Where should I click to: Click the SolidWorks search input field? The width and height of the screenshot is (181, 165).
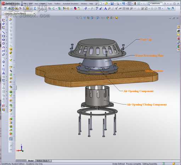point(156,4)
